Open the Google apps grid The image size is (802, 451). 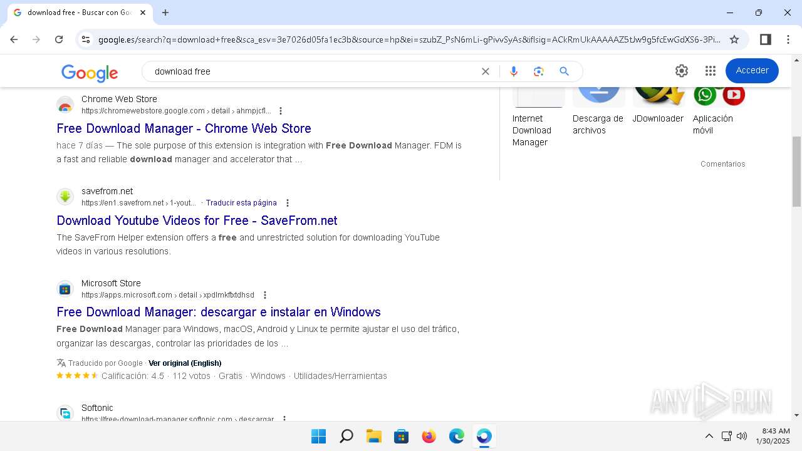tap(710, 71)
